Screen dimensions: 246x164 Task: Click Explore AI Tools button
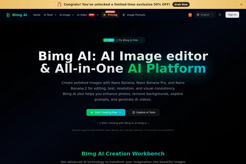coord(144,112)
